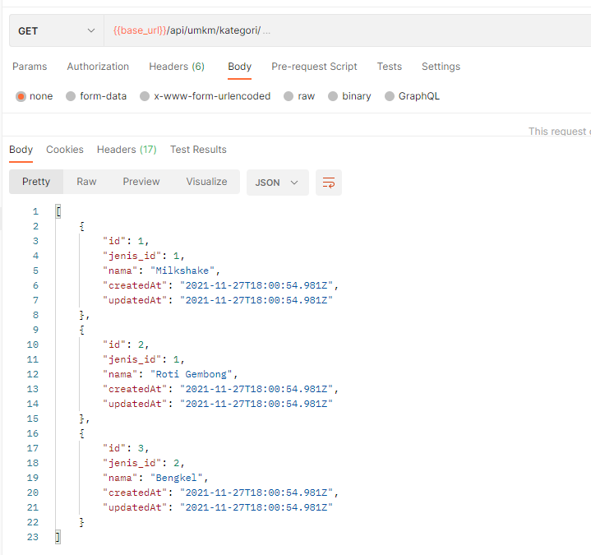591x555 pixels.
Task: Open the request Settings tab
Action: [441, 67]
